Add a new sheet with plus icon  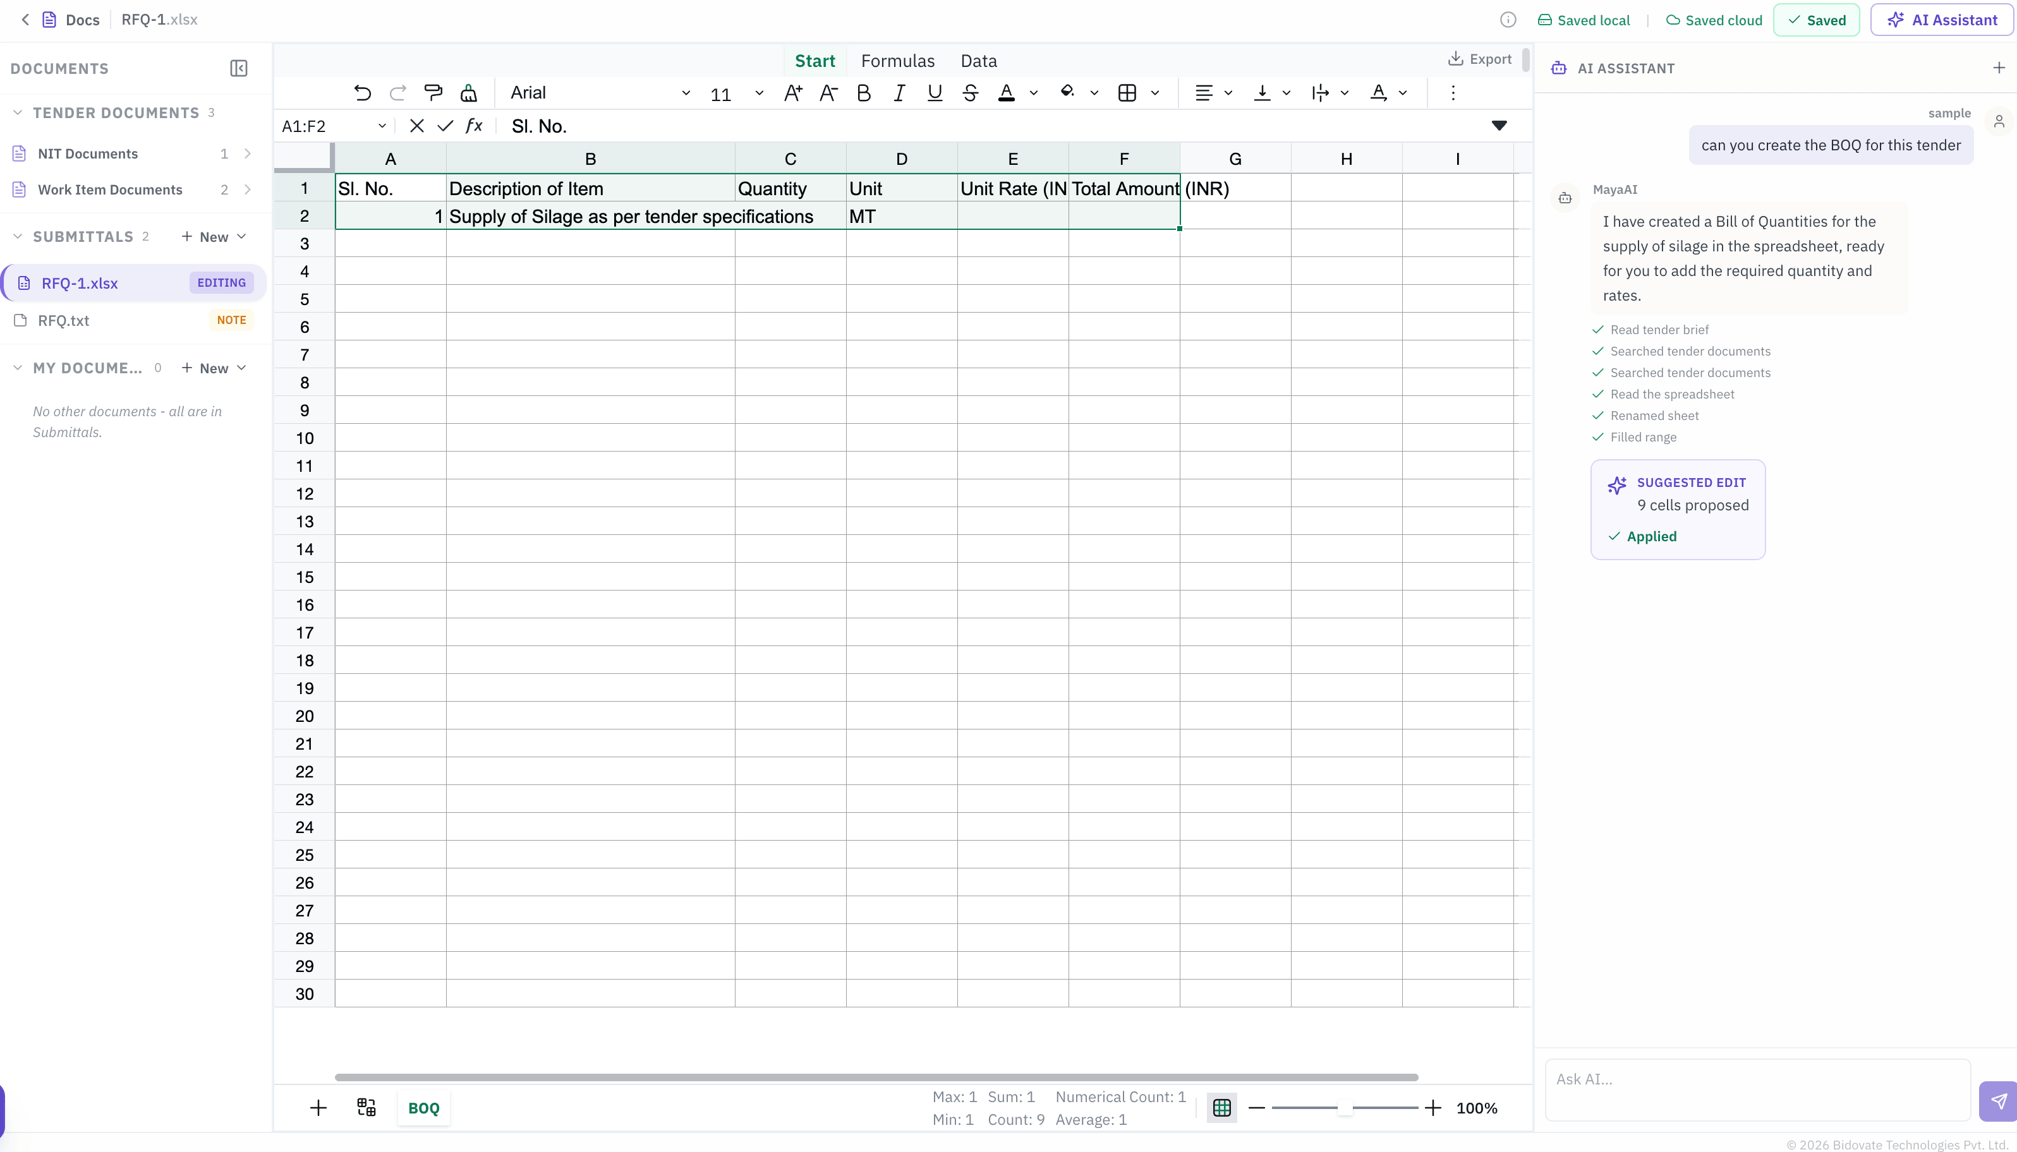pyautogui.click(x=318, y=1108)
